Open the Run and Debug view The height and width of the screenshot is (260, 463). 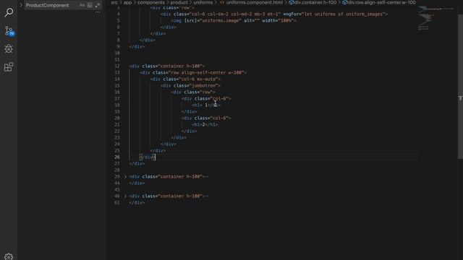coord(9,48)
